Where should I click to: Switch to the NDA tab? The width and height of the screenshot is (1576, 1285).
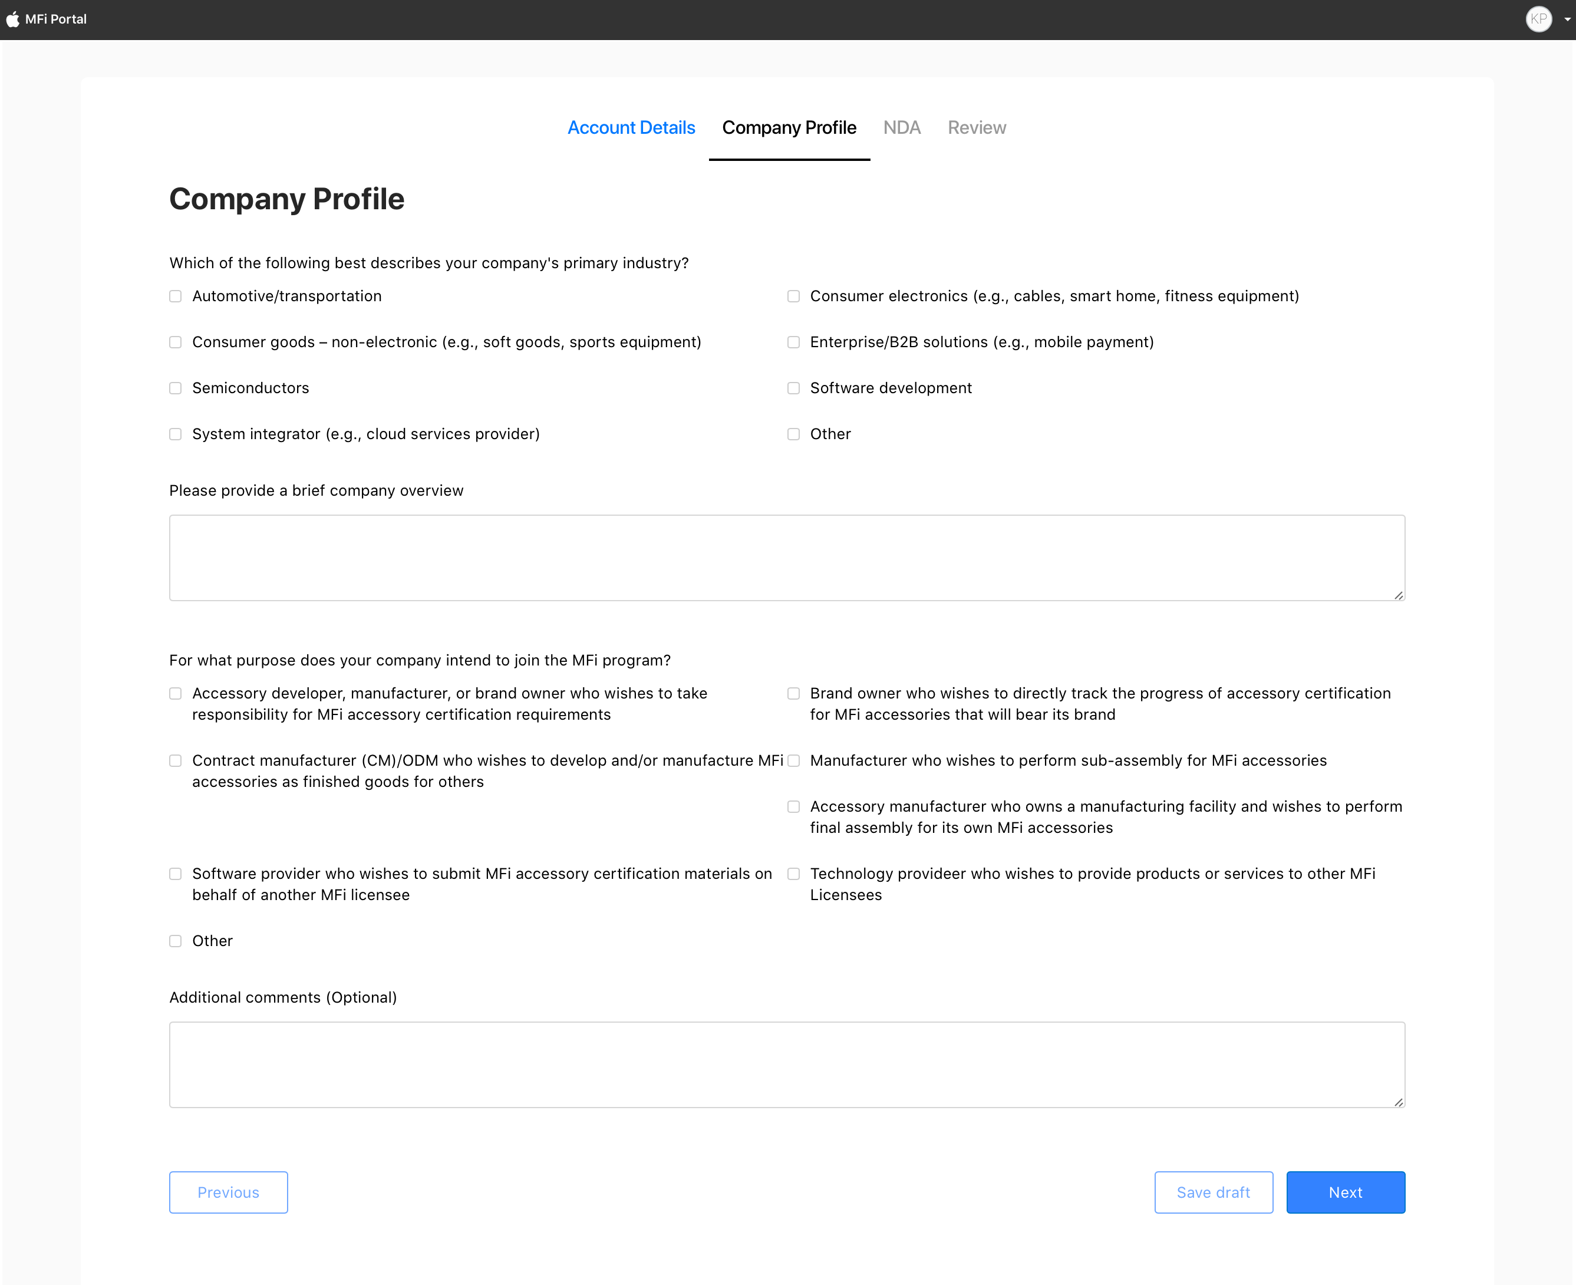coord(901,127)
